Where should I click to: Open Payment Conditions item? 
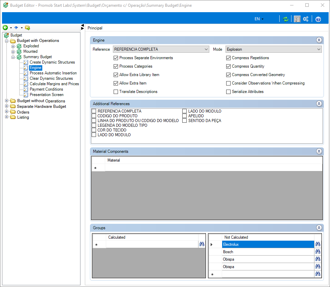tap(46, 90)
